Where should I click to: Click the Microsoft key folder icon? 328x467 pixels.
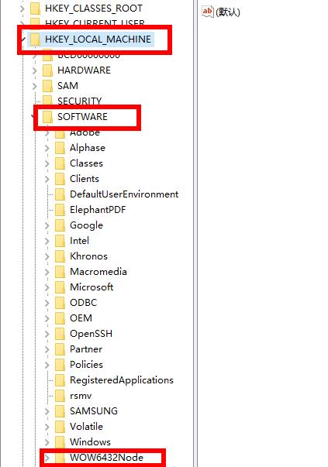(60, 287)
